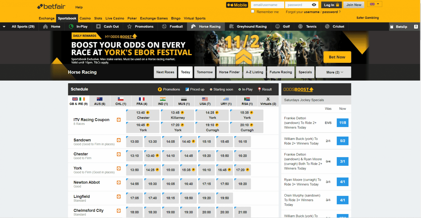
Task: Click the Log In button
Action: [332, 5]
